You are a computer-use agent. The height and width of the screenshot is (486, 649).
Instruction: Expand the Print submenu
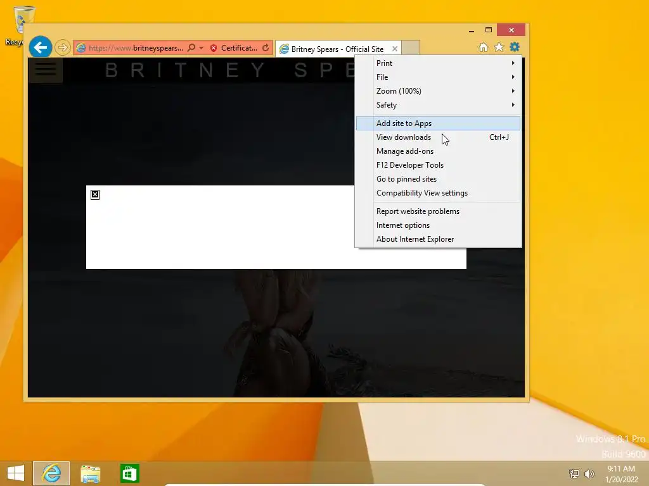pyautogui.click(x=438, y=63)
